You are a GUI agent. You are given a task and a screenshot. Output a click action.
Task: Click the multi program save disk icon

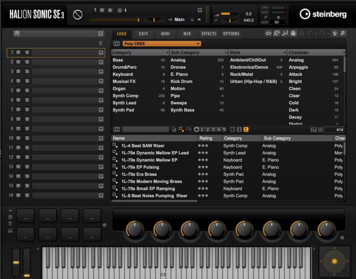click(x=17, y=34)
